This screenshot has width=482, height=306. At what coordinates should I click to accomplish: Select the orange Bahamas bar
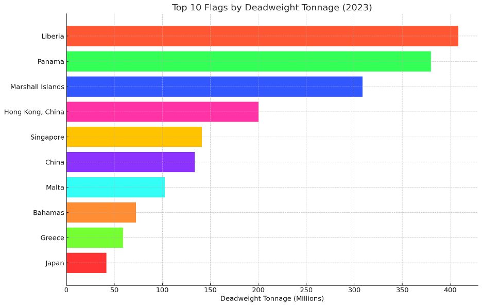(x=101, y=213)
